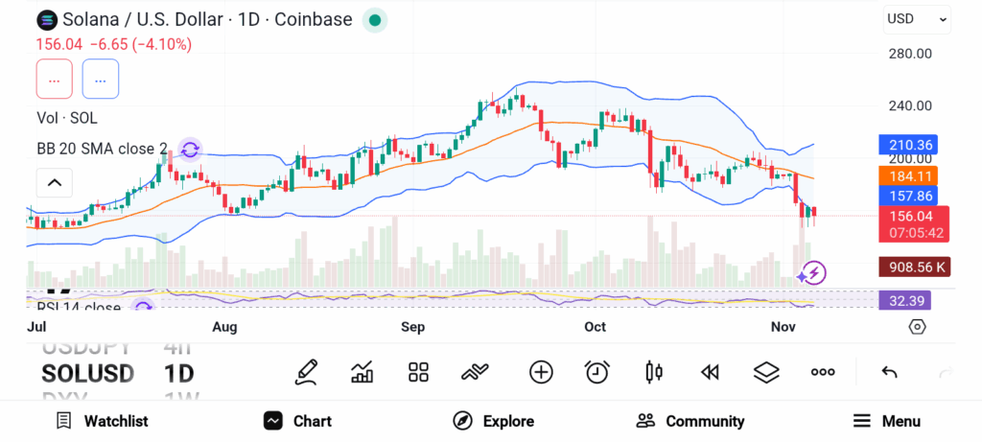Switch to the Watchlist tab
The height and width of the screenshot is (442, 982).
point(102,421)
